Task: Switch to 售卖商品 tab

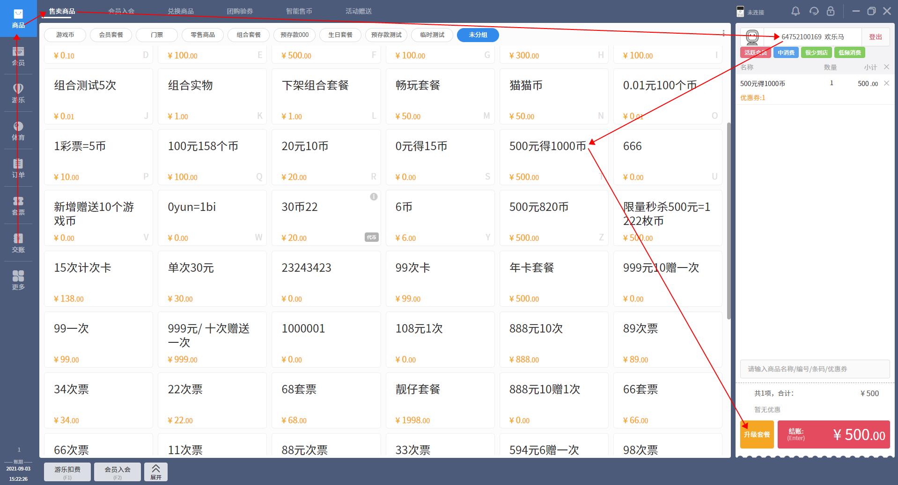Action: (x=62, y=11)
